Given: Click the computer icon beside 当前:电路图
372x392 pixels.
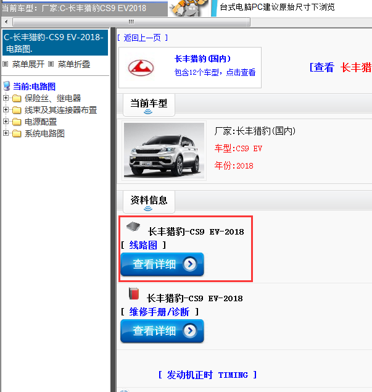Looking at the screenshot, I should pyautogui.click(x=7, y=86).
